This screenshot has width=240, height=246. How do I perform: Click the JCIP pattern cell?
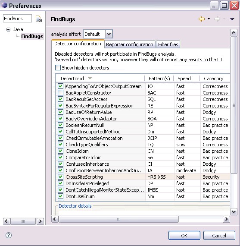coord(152,138)
